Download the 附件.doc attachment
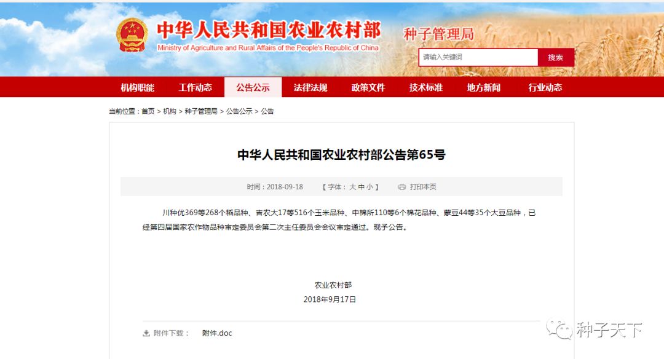Image resolution: width=664 pixels, height=359 pixels. tap(217, 333)
